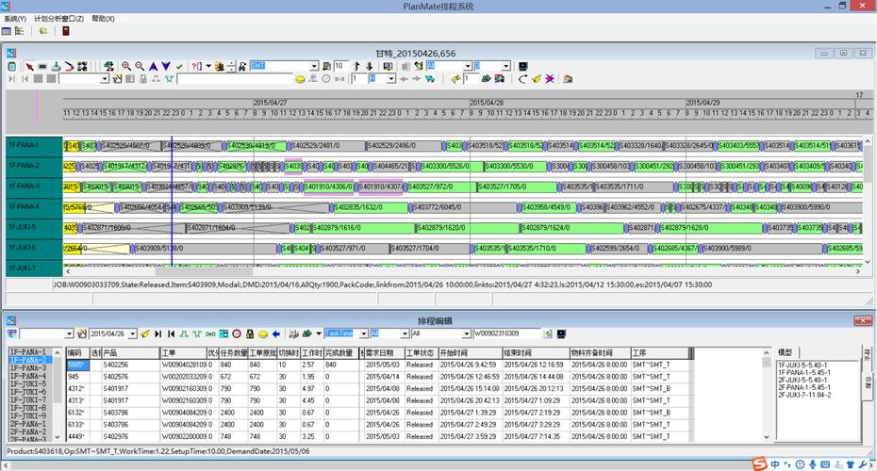877x471 pixels.
Task: Click the padlock icon in schedule editor
Action: coord(250,333)
